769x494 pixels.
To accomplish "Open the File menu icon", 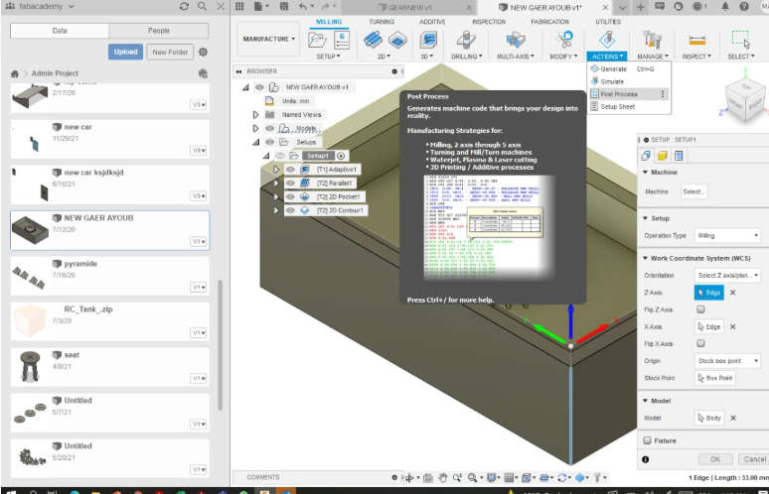I will pos(258,6).
